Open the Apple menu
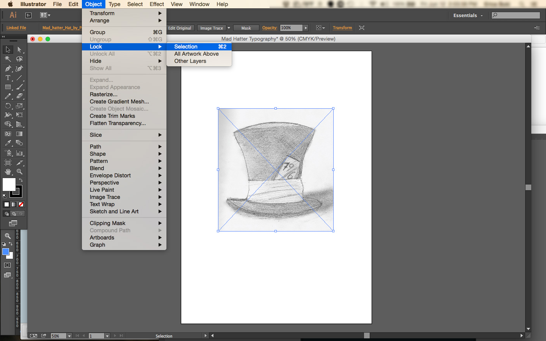546x341 pixels. tap(10, 4)
